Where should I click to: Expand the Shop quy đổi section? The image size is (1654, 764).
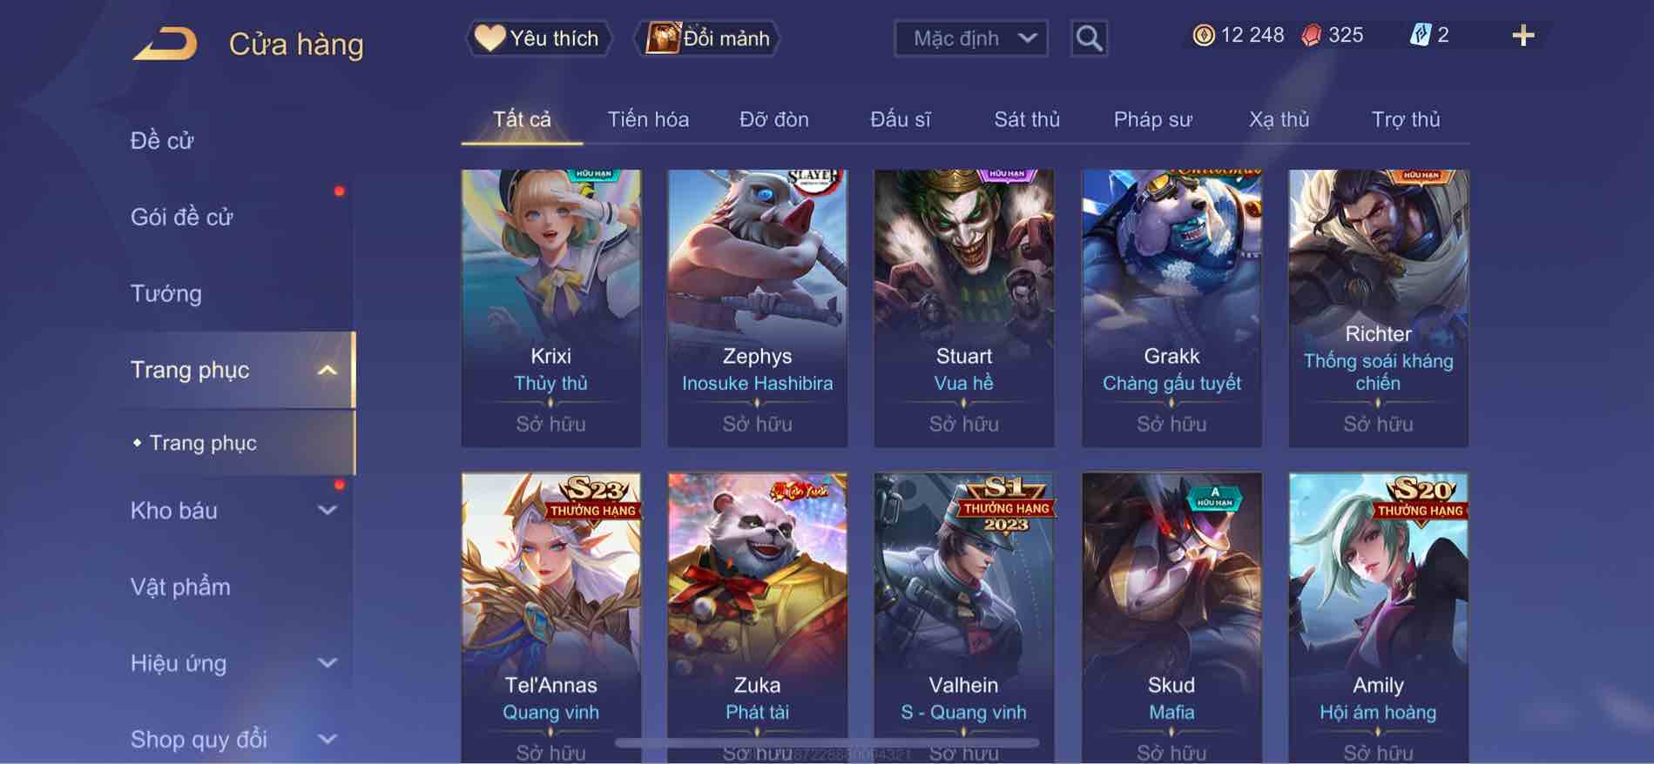[327, 740]
